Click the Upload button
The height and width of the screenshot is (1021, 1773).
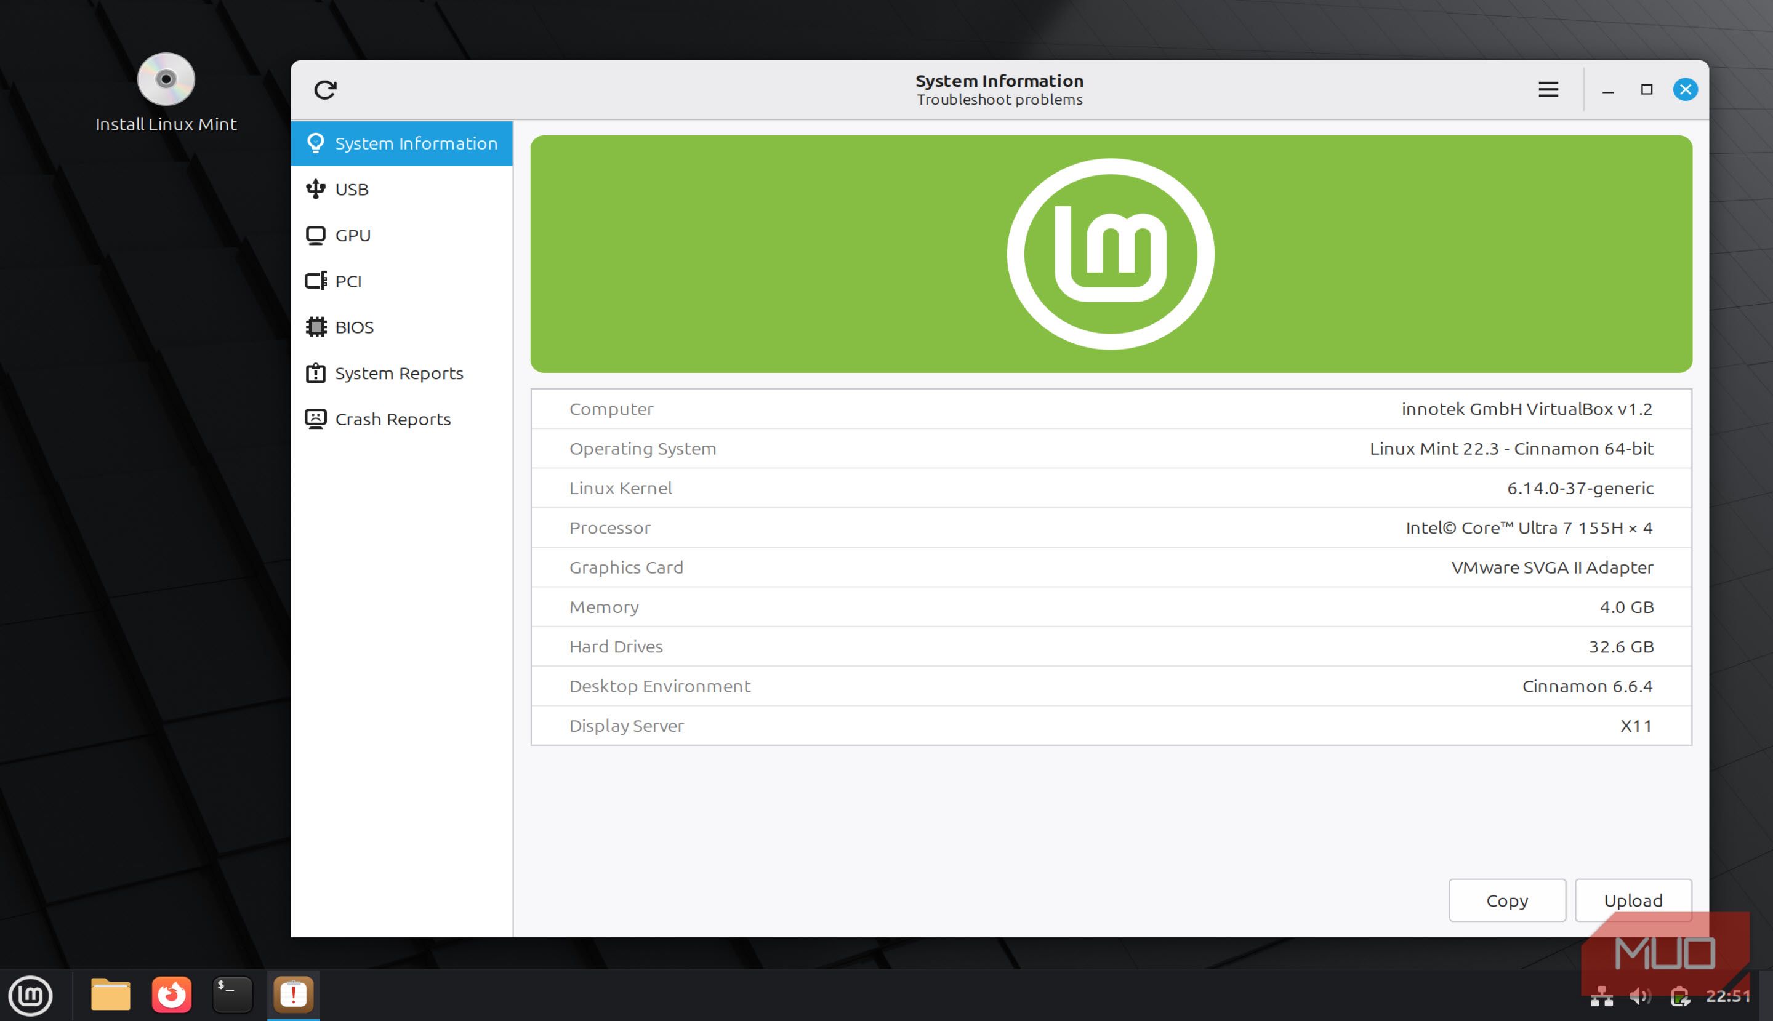pyautogui.click(x=1633, y=900)
